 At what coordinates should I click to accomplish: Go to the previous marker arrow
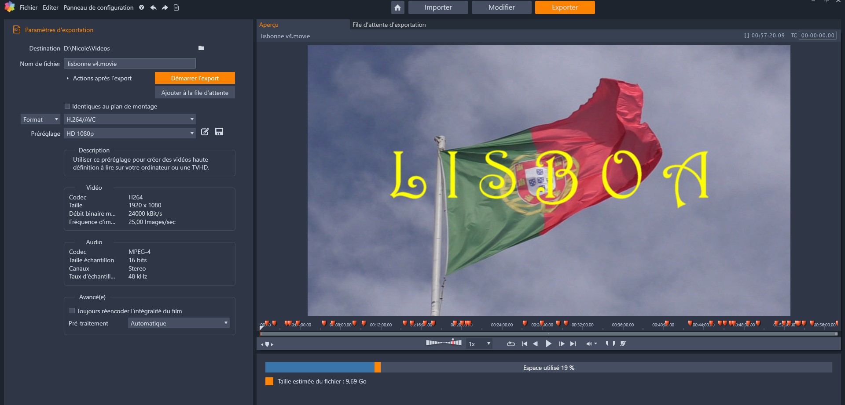click(x=262, y=344)
